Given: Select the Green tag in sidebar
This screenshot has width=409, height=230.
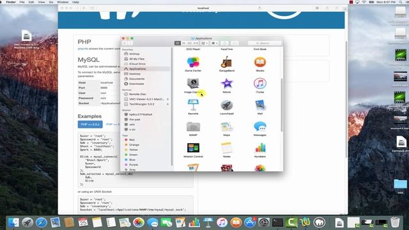Looking at the screenshot, I should (x=133, y=155).
